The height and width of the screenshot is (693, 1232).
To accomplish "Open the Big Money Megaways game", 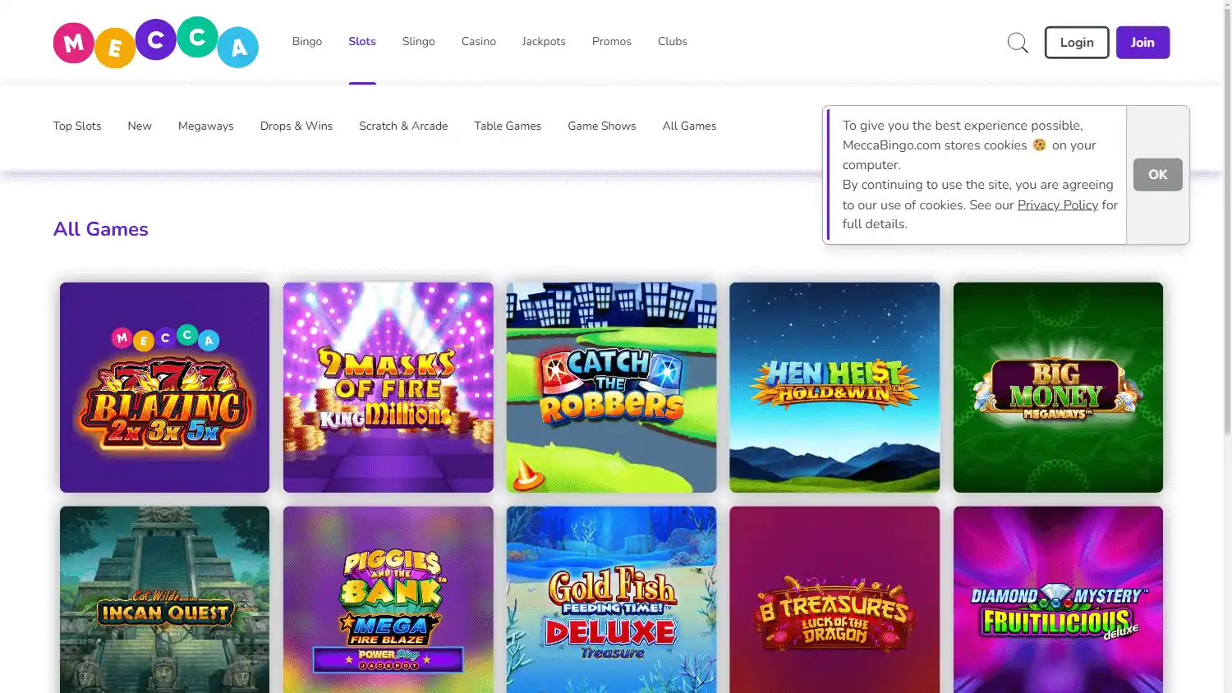I will 1059,388.
